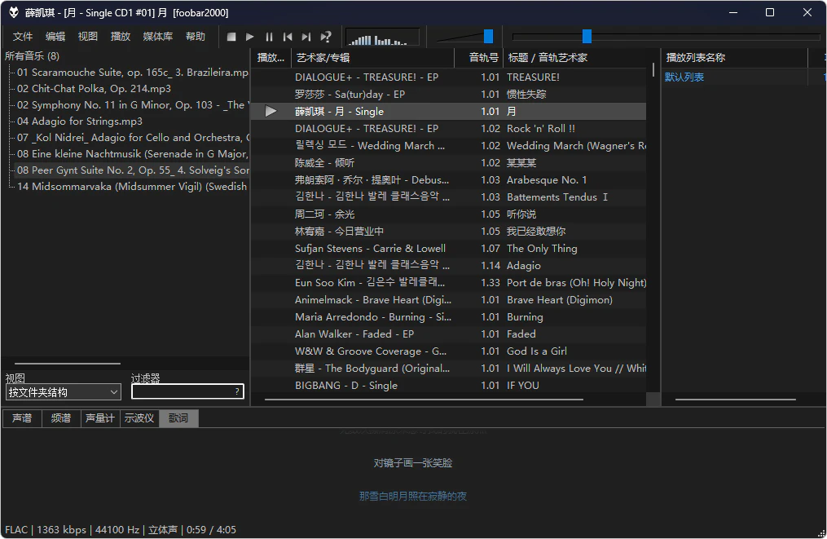Switch to the 示波仪 tab

(x=139, y=418)
